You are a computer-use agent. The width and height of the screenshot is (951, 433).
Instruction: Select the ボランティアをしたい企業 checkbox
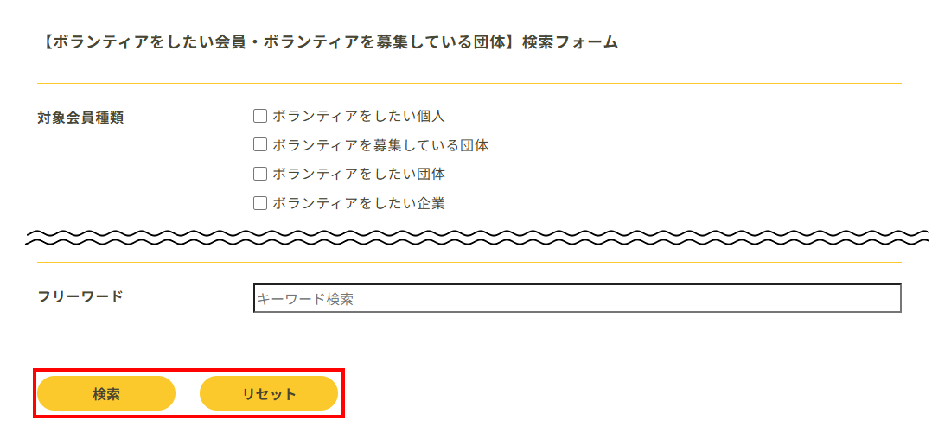260,203
